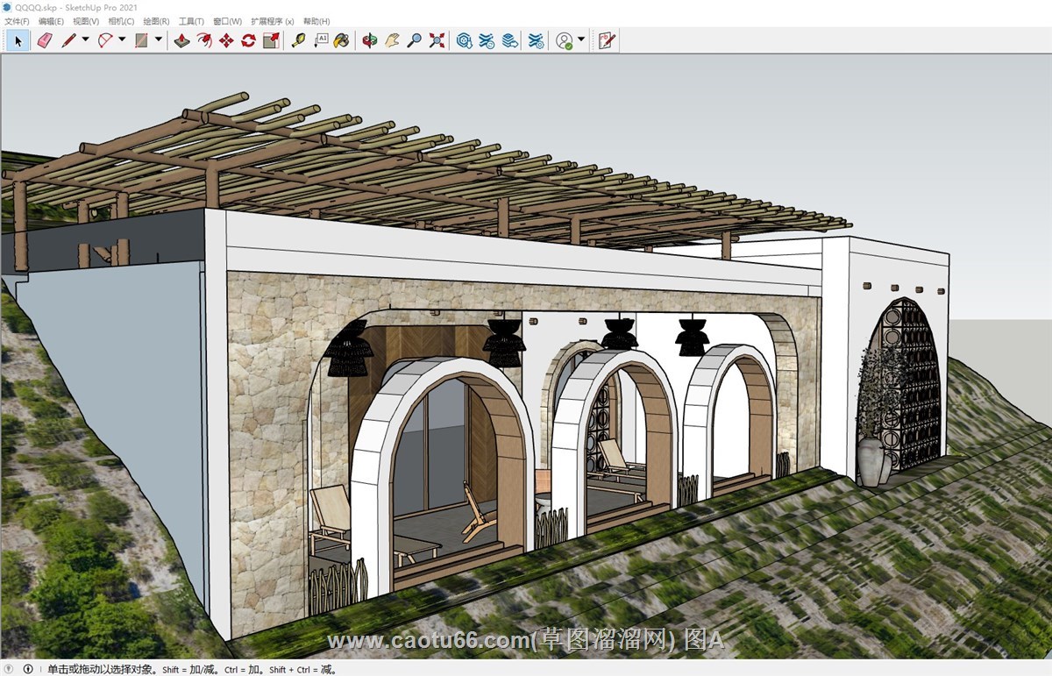Click the Zoom Extents icon
The width and height of the screenshot is (1052, 676).
pyautogui.click(x=437, y=40)
